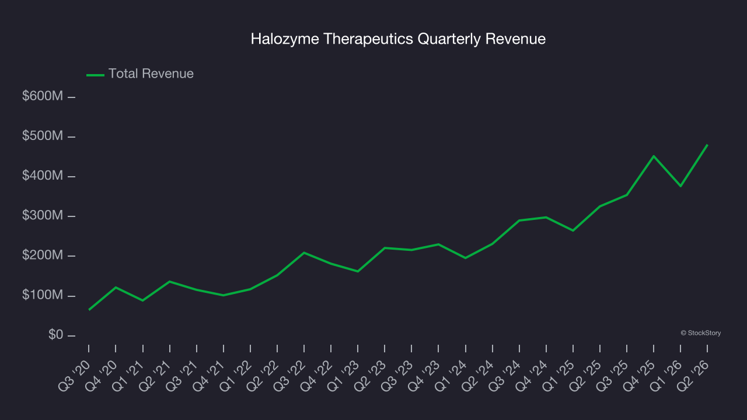Select the $500M y-axis label
The width and height of the screenshot is (747, 420).
coord(43,136)
